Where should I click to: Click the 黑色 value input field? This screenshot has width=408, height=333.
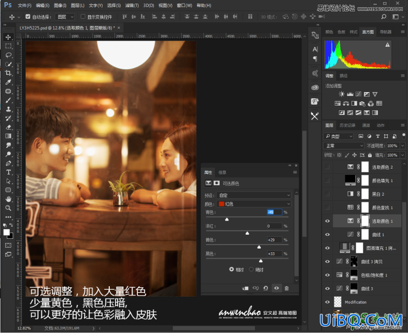(275, 253)
